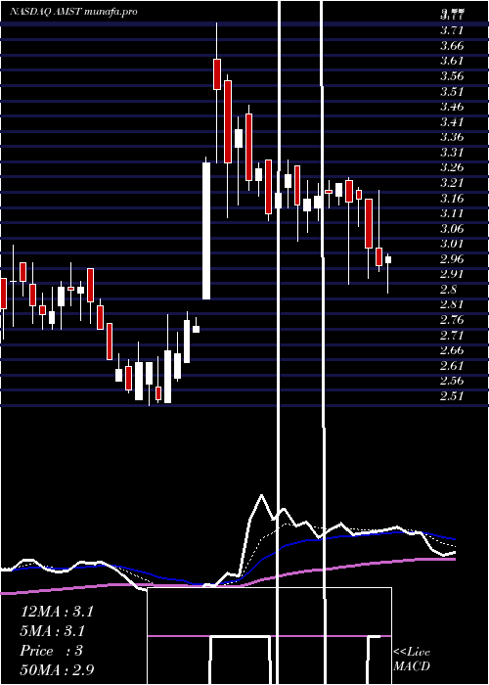Image resolution: width=489 pixels, height=685 pixels.
Task: Click the 3.46 price axis label
Action: 452,107
